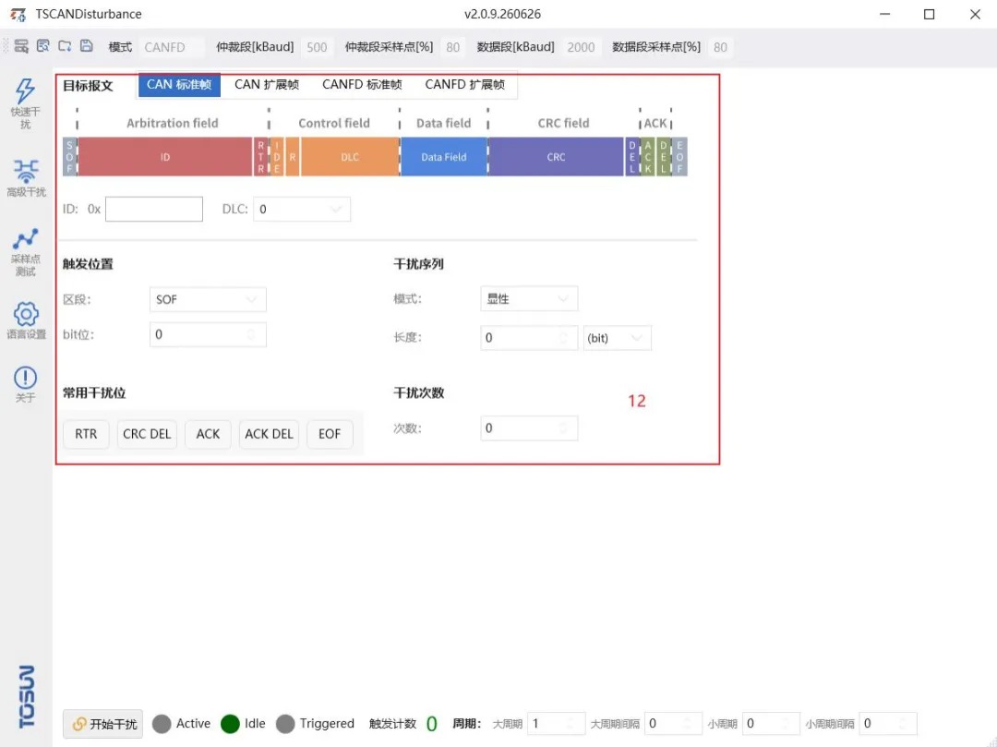Switch to the CANFD 扩展帧 tab
This screenshot has height=747, width=997.
pyautogui.click(x=464, y=85)
